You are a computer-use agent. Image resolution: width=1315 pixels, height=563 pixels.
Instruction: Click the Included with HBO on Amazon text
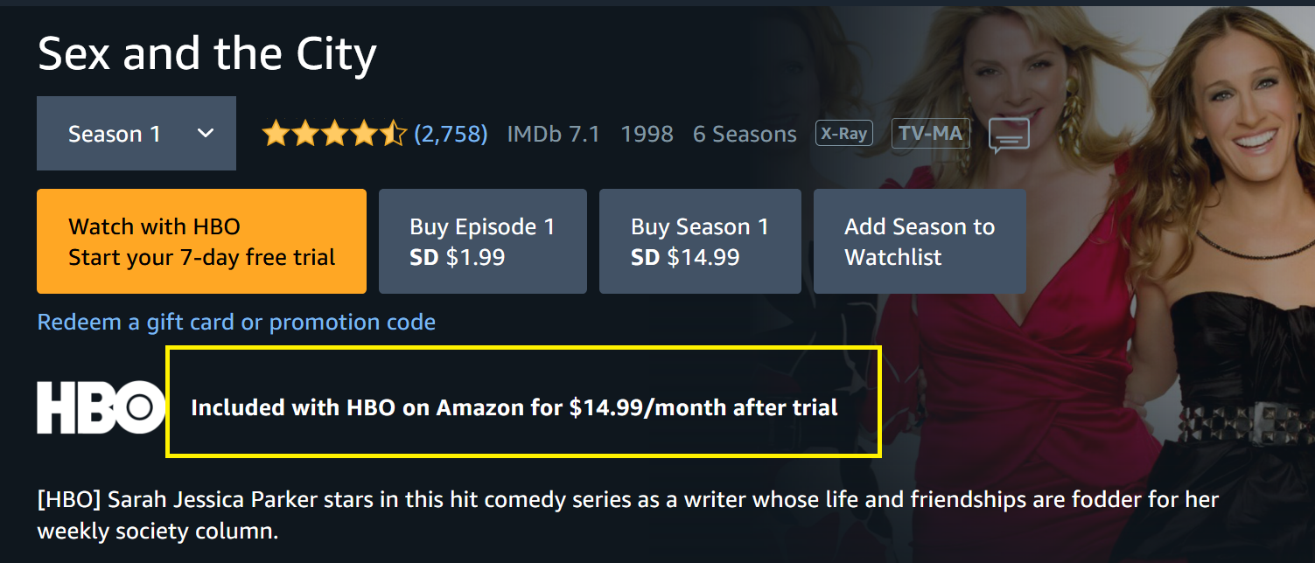[514, 407]
